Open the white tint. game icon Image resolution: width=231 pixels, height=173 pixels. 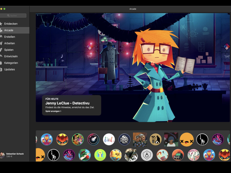pos(109,139)
